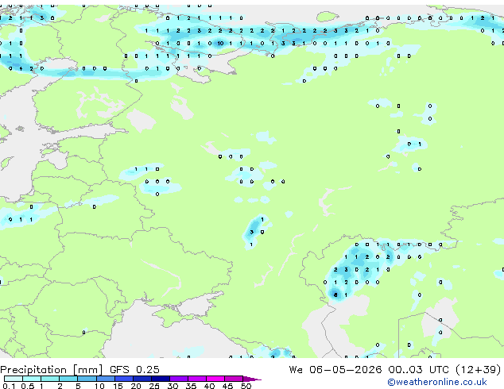Viewport: 504px width, 389px height.
Task: Click the 20–25 mm legend swatch
Action: tap(142, 379)
